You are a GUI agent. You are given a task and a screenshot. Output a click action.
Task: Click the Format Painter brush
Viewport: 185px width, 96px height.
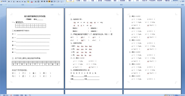(3, 1)
